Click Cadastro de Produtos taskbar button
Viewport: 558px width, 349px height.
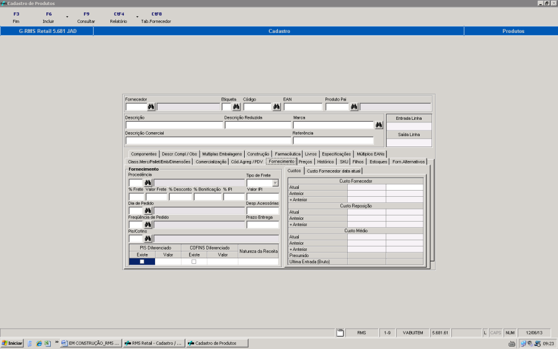click(217, 343)
